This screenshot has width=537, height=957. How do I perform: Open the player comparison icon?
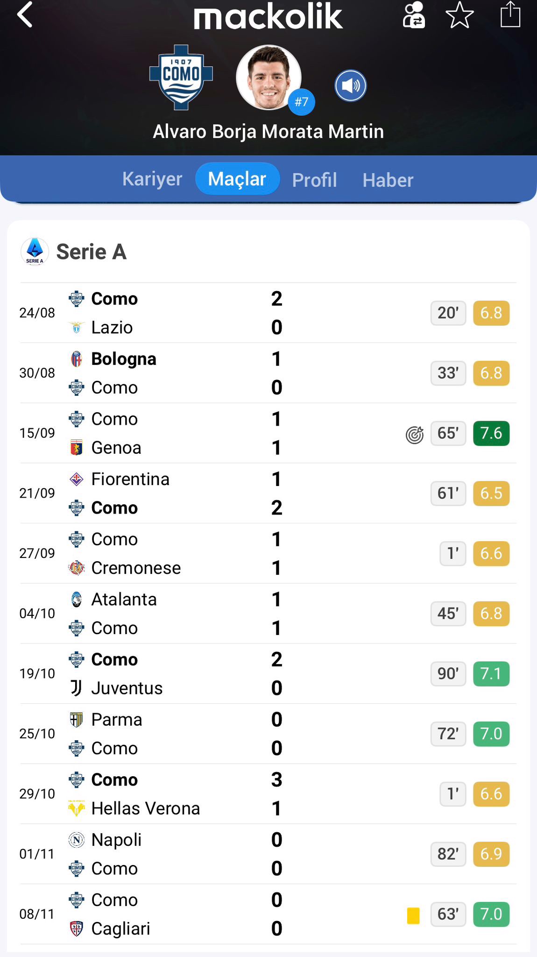(x=414, y=15)
